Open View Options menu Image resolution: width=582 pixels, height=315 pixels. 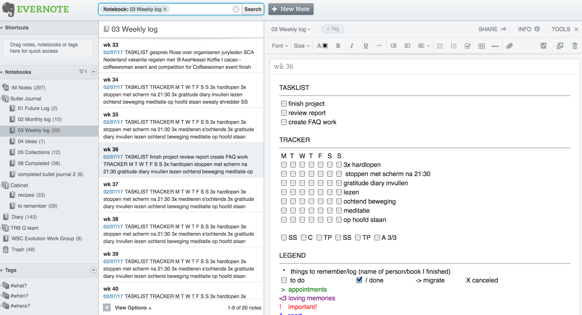tap(133, 308)
